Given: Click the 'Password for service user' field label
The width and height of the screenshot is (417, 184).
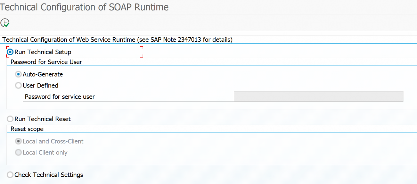Looking at the screenshot, I should pos(60,97).
